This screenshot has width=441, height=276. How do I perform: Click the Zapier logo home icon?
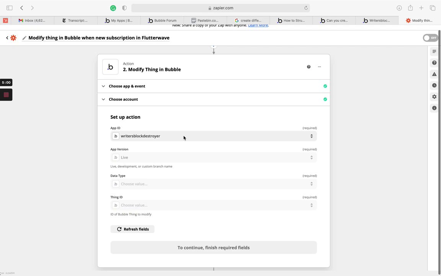coord(13,38)
